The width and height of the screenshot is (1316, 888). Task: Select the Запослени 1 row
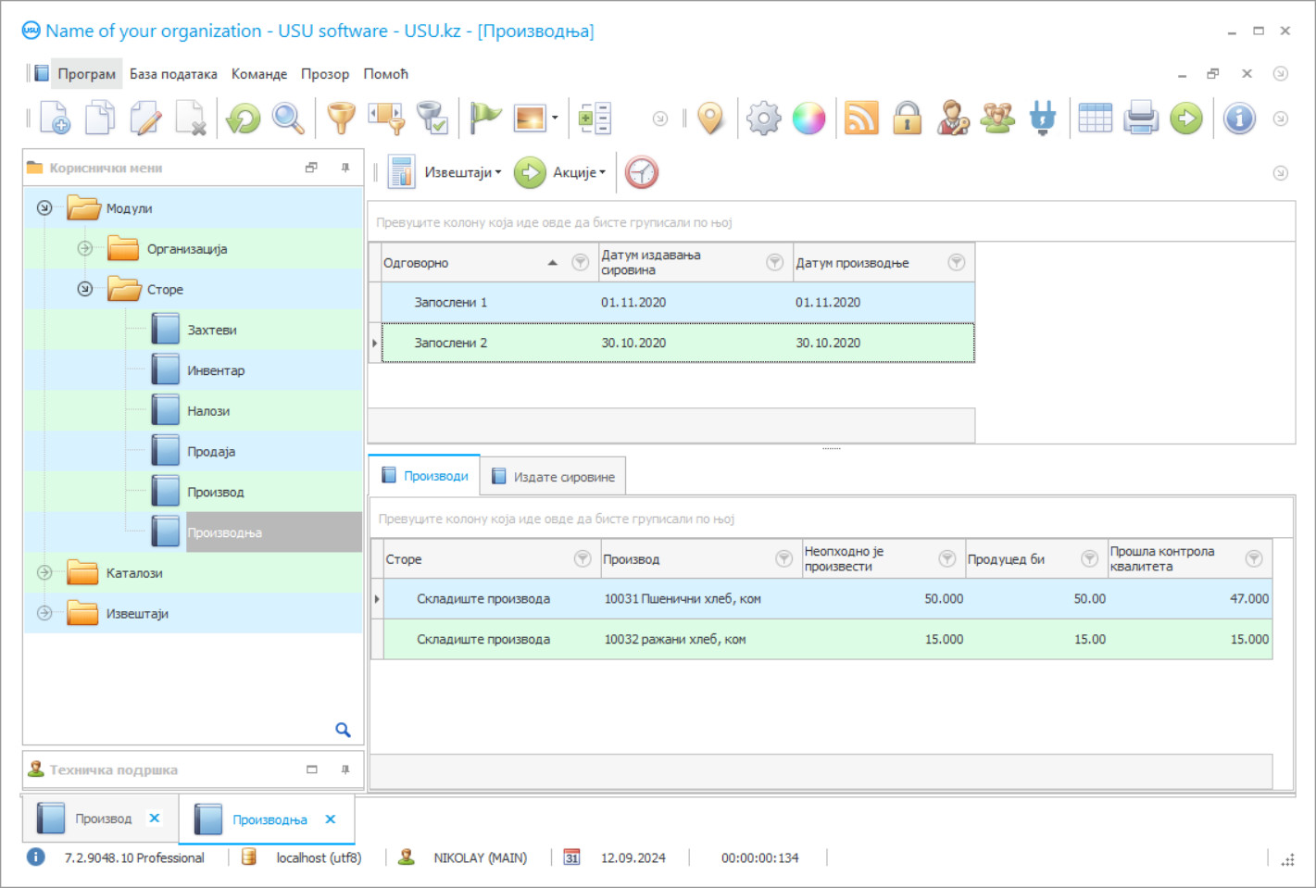click(677, 302)
